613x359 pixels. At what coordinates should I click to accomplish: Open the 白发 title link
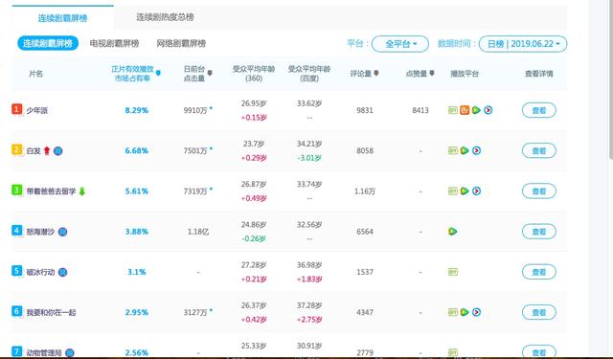tap(34, 151)
